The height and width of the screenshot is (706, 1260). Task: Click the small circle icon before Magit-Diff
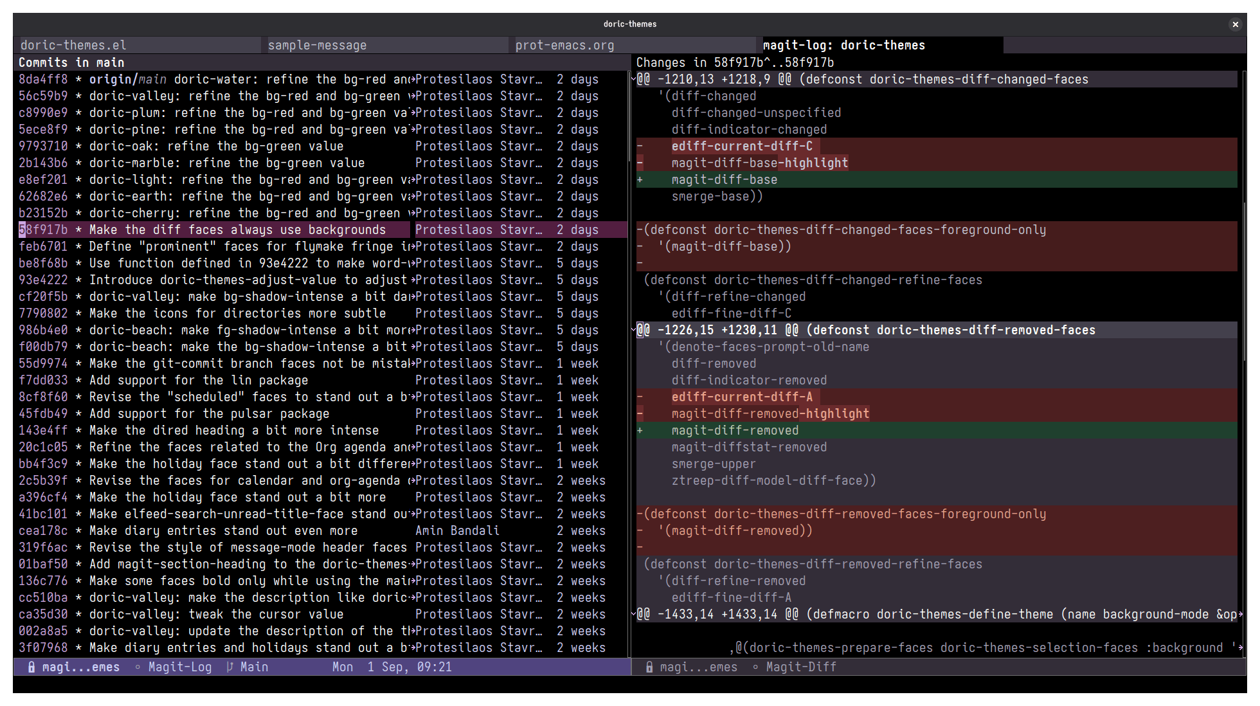click(755, 667)
